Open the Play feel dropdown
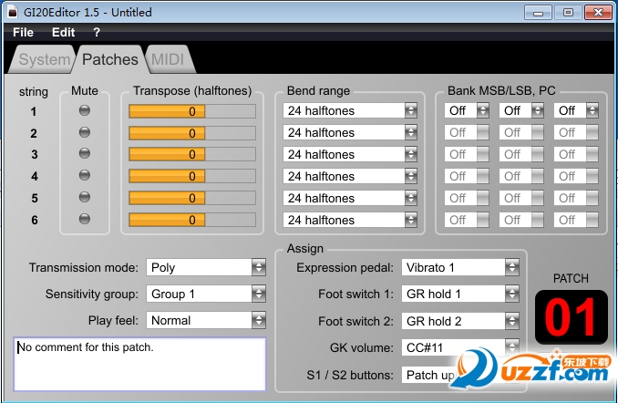 (x=206, y=320)
